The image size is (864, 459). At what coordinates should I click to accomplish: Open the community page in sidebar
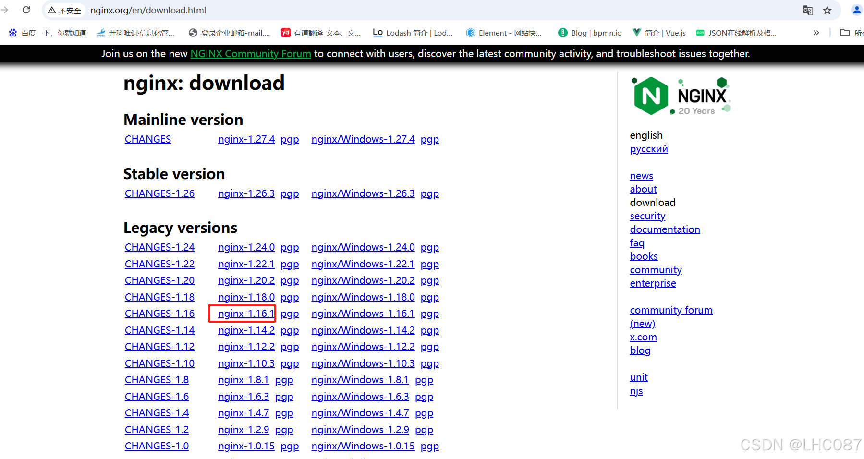point(656,270)
